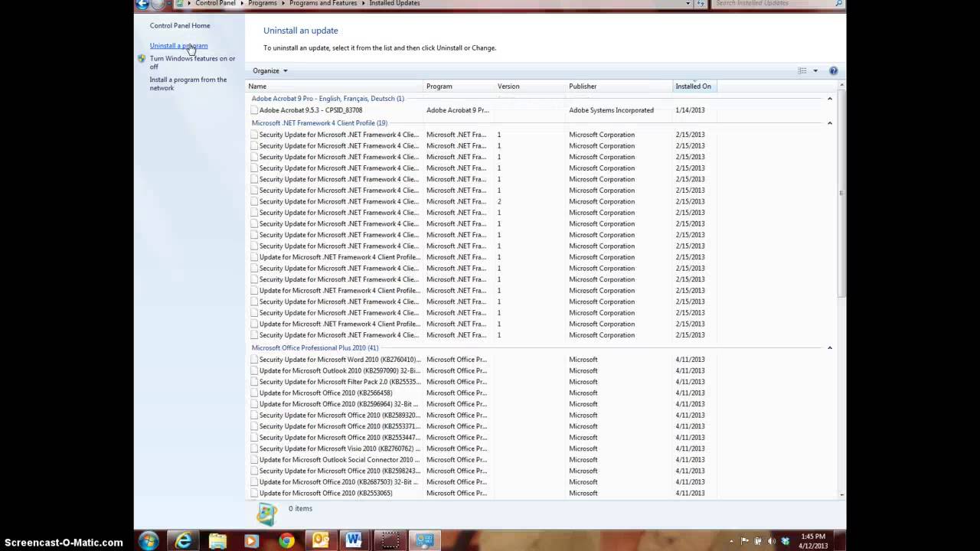Open Windows Media Player from taskbar

(x=251, y=541)
